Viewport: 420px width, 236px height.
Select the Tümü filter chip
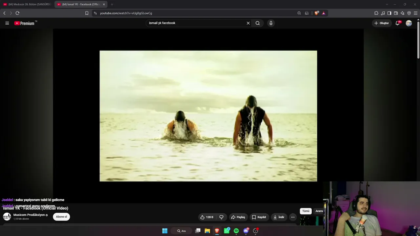coord(306,211)
